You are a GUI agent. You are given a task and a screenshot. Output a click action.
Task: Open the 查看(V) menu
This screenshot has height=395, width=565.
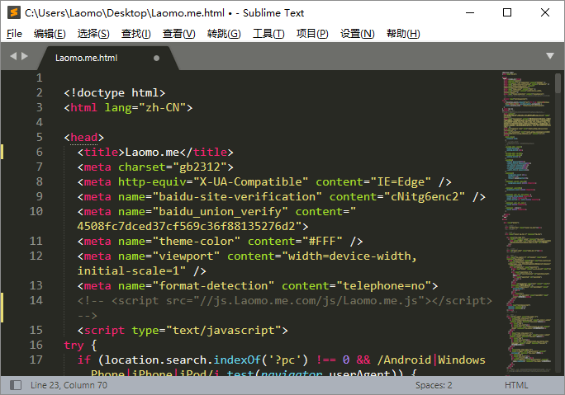[x=178, y=34]
